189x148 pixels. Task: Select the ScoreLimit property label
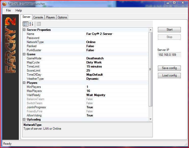pos(34,71)
